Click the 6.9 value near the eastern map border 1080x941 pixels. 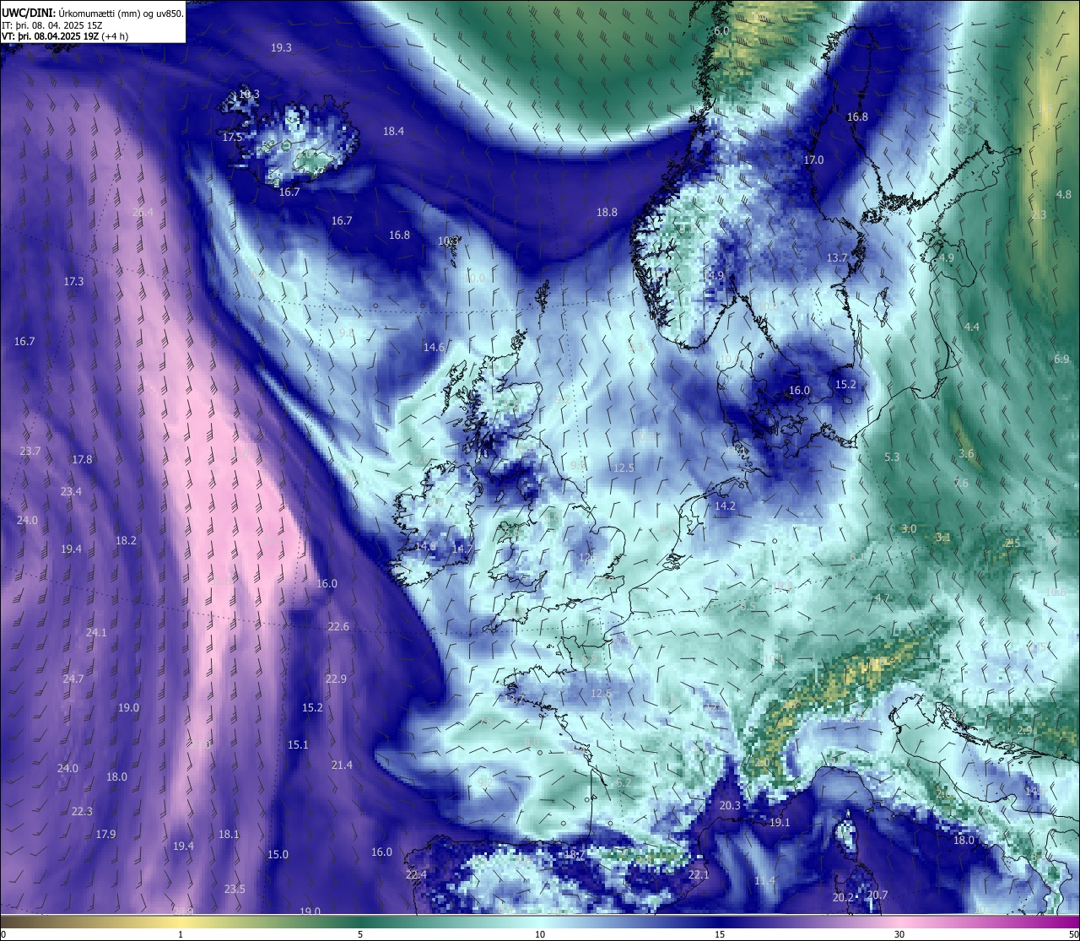1061,360
